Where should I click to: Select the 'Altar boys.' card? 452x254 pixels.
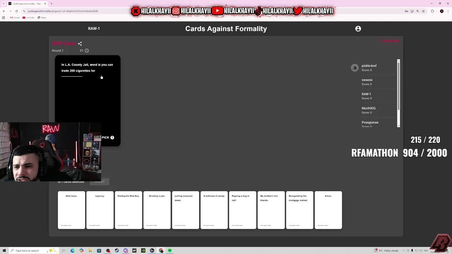coord(71,210)
